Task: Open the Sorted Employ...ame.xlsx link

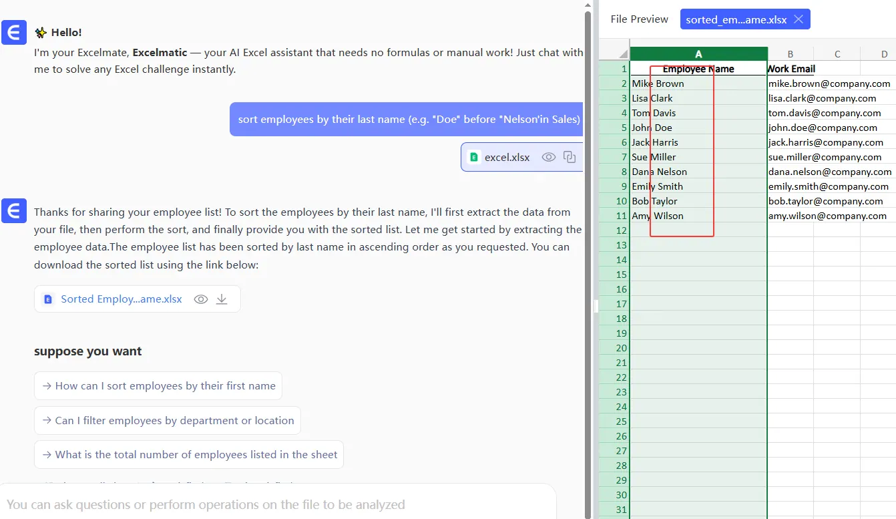Action: click(x=121, y=299)
